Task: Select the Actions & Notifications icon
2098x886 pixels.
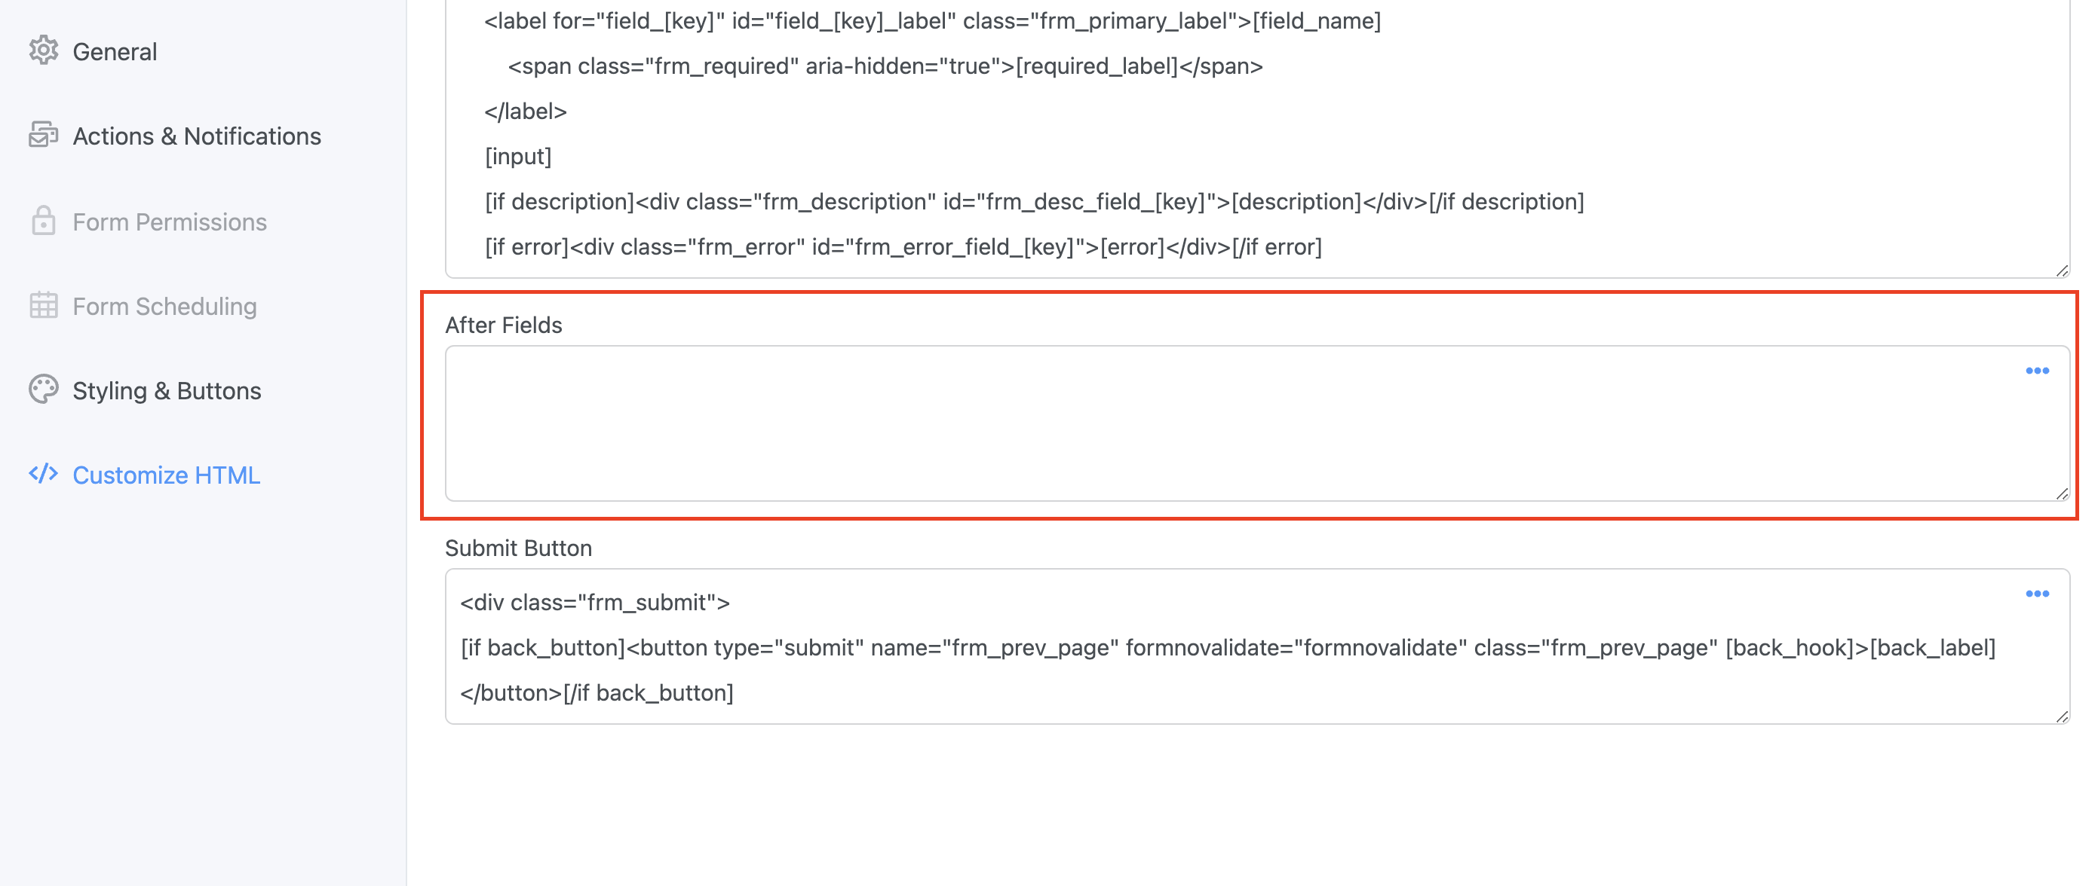Action: pyautogui.click(x=42, y=135)
